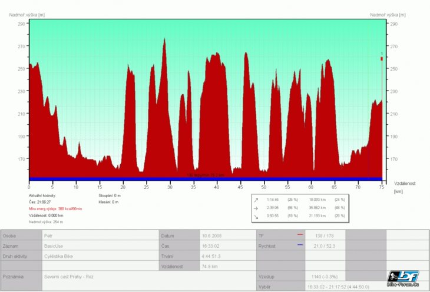Viewport: 430px width, 292px height.
Task: Click the highest elevation peak on the chart
Action: click(x=164, y=39)
